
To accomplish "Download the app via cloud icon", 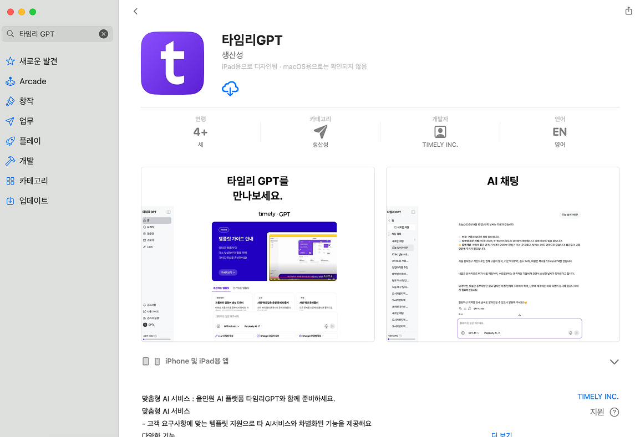I will point(230,89).
